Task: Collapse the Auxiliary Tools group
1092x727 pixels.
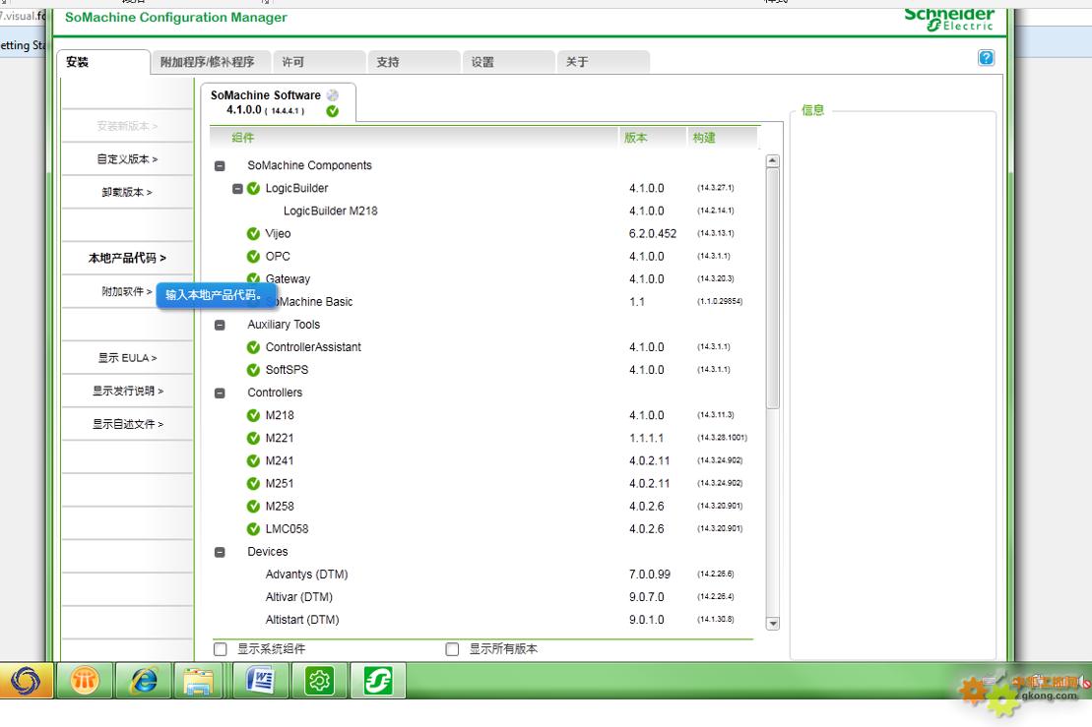Action: point(220,325)
